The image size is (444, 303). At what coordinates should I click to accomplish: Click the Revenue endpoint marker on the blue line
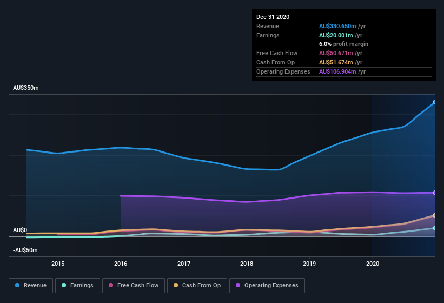[435, 102]
